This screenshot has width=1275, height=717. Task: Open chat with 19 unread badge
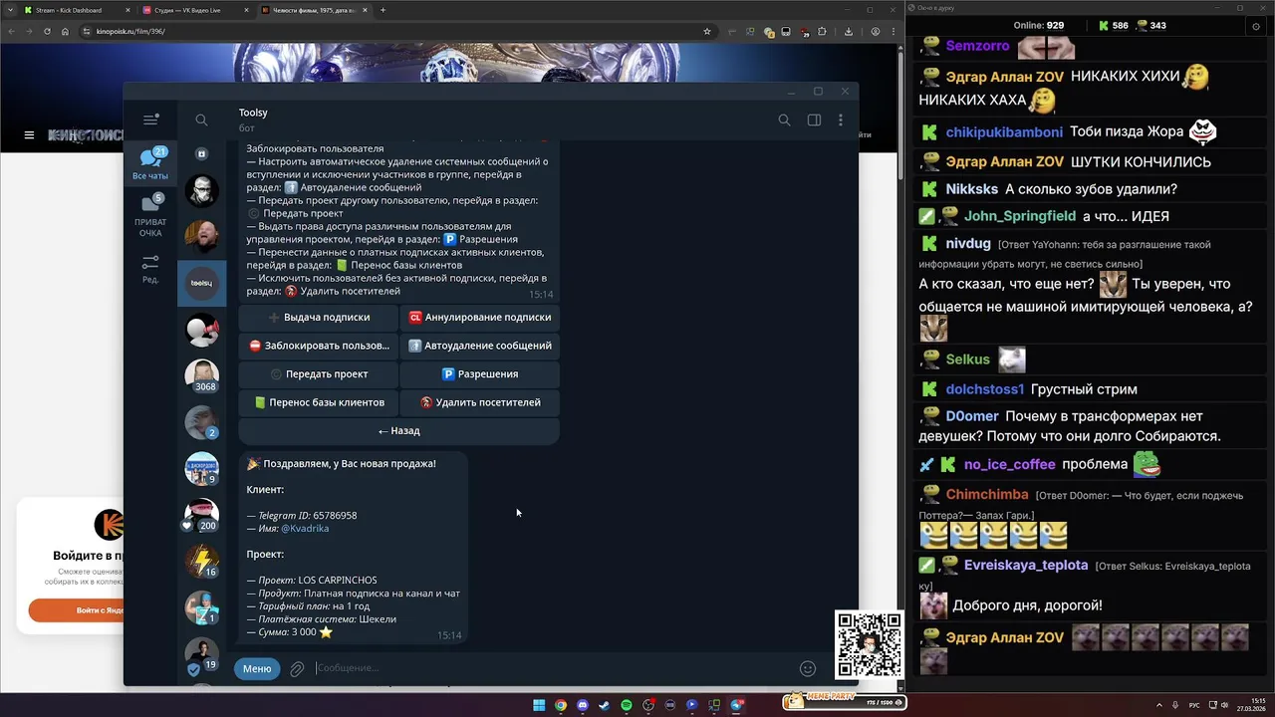(202, 654)
